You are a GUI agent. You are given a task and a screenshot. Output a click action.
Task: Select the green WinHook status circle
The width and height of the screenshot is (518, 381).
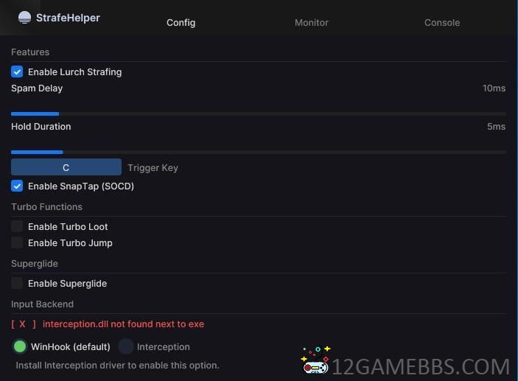coord(20,346)
